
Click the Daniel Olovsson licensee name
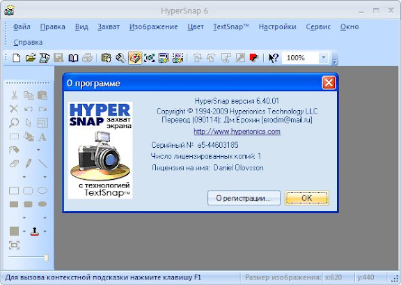[238, 168]
